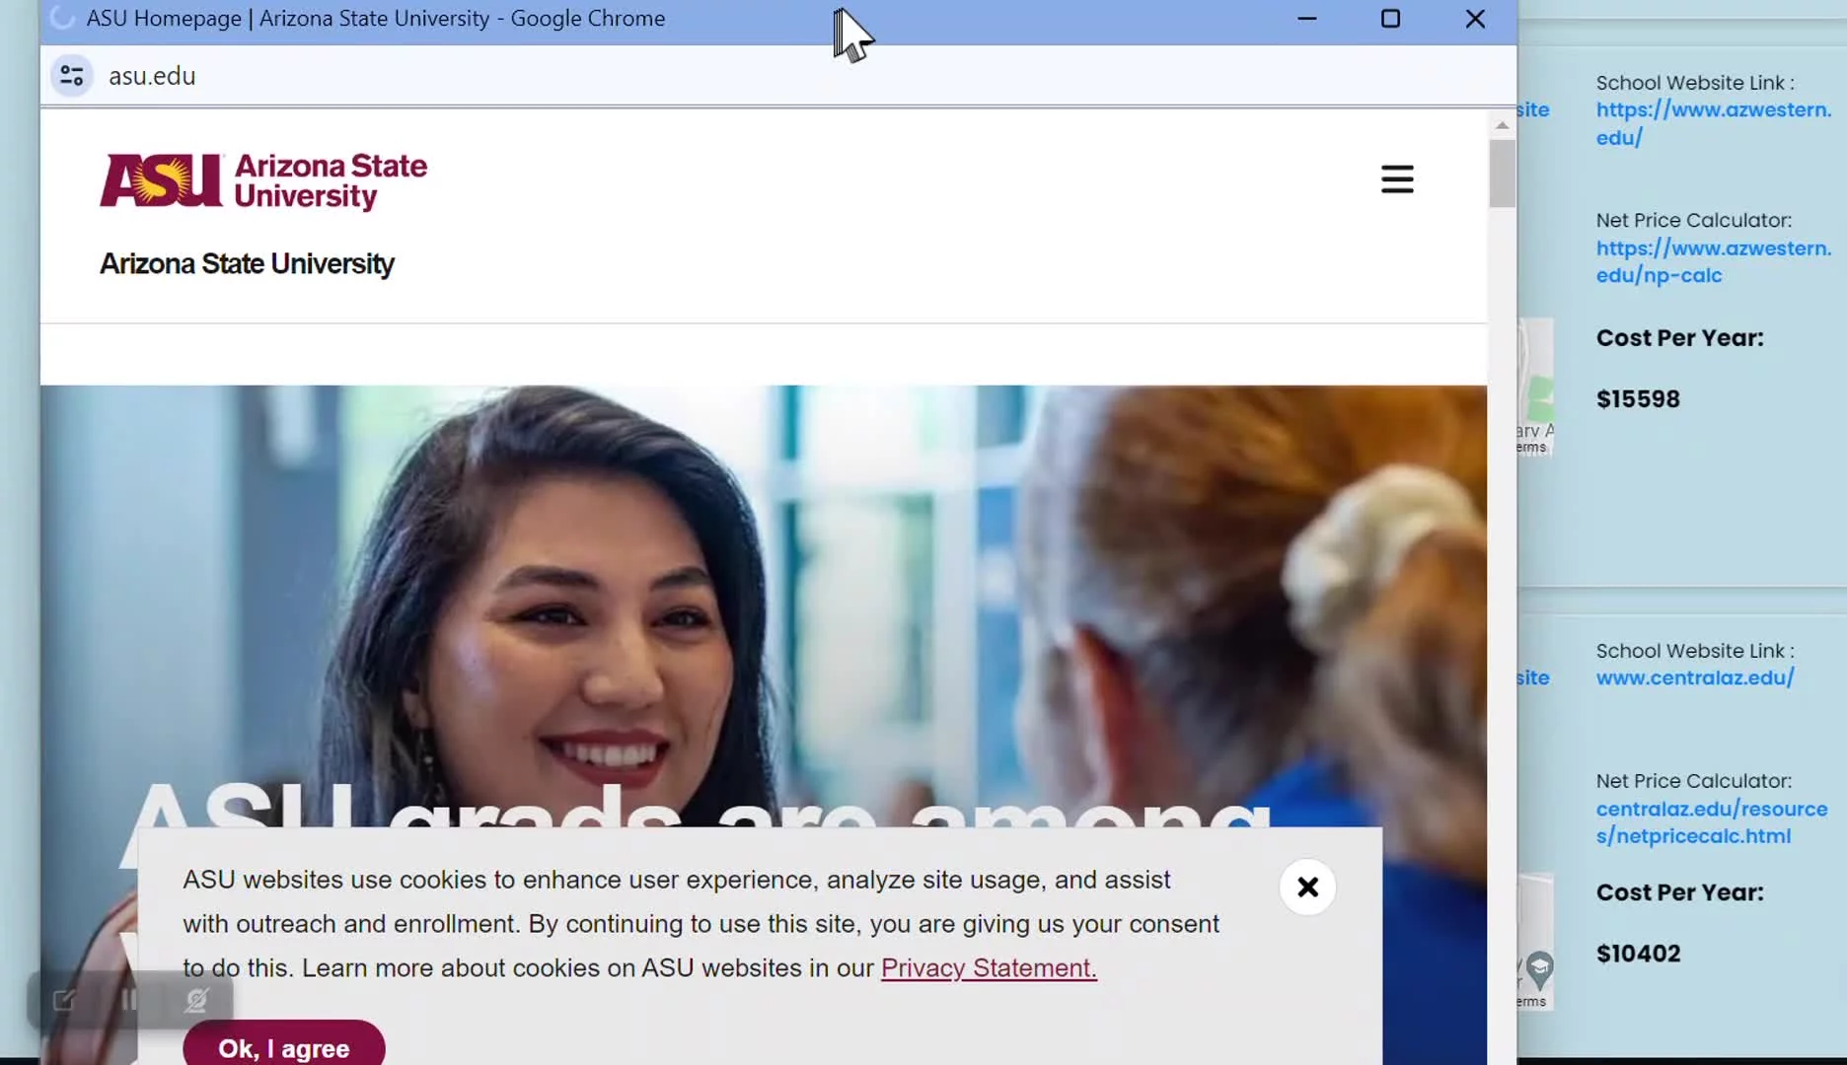Open the Privacy Statement link
The image size is (1847, 1065).
click(x=989, y=968)
